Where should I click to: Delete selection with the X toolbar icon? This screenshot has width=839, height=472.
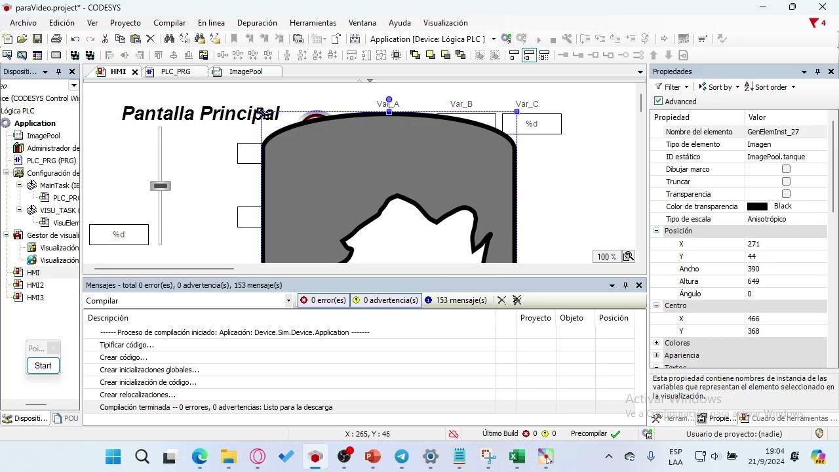pos(151,39)
